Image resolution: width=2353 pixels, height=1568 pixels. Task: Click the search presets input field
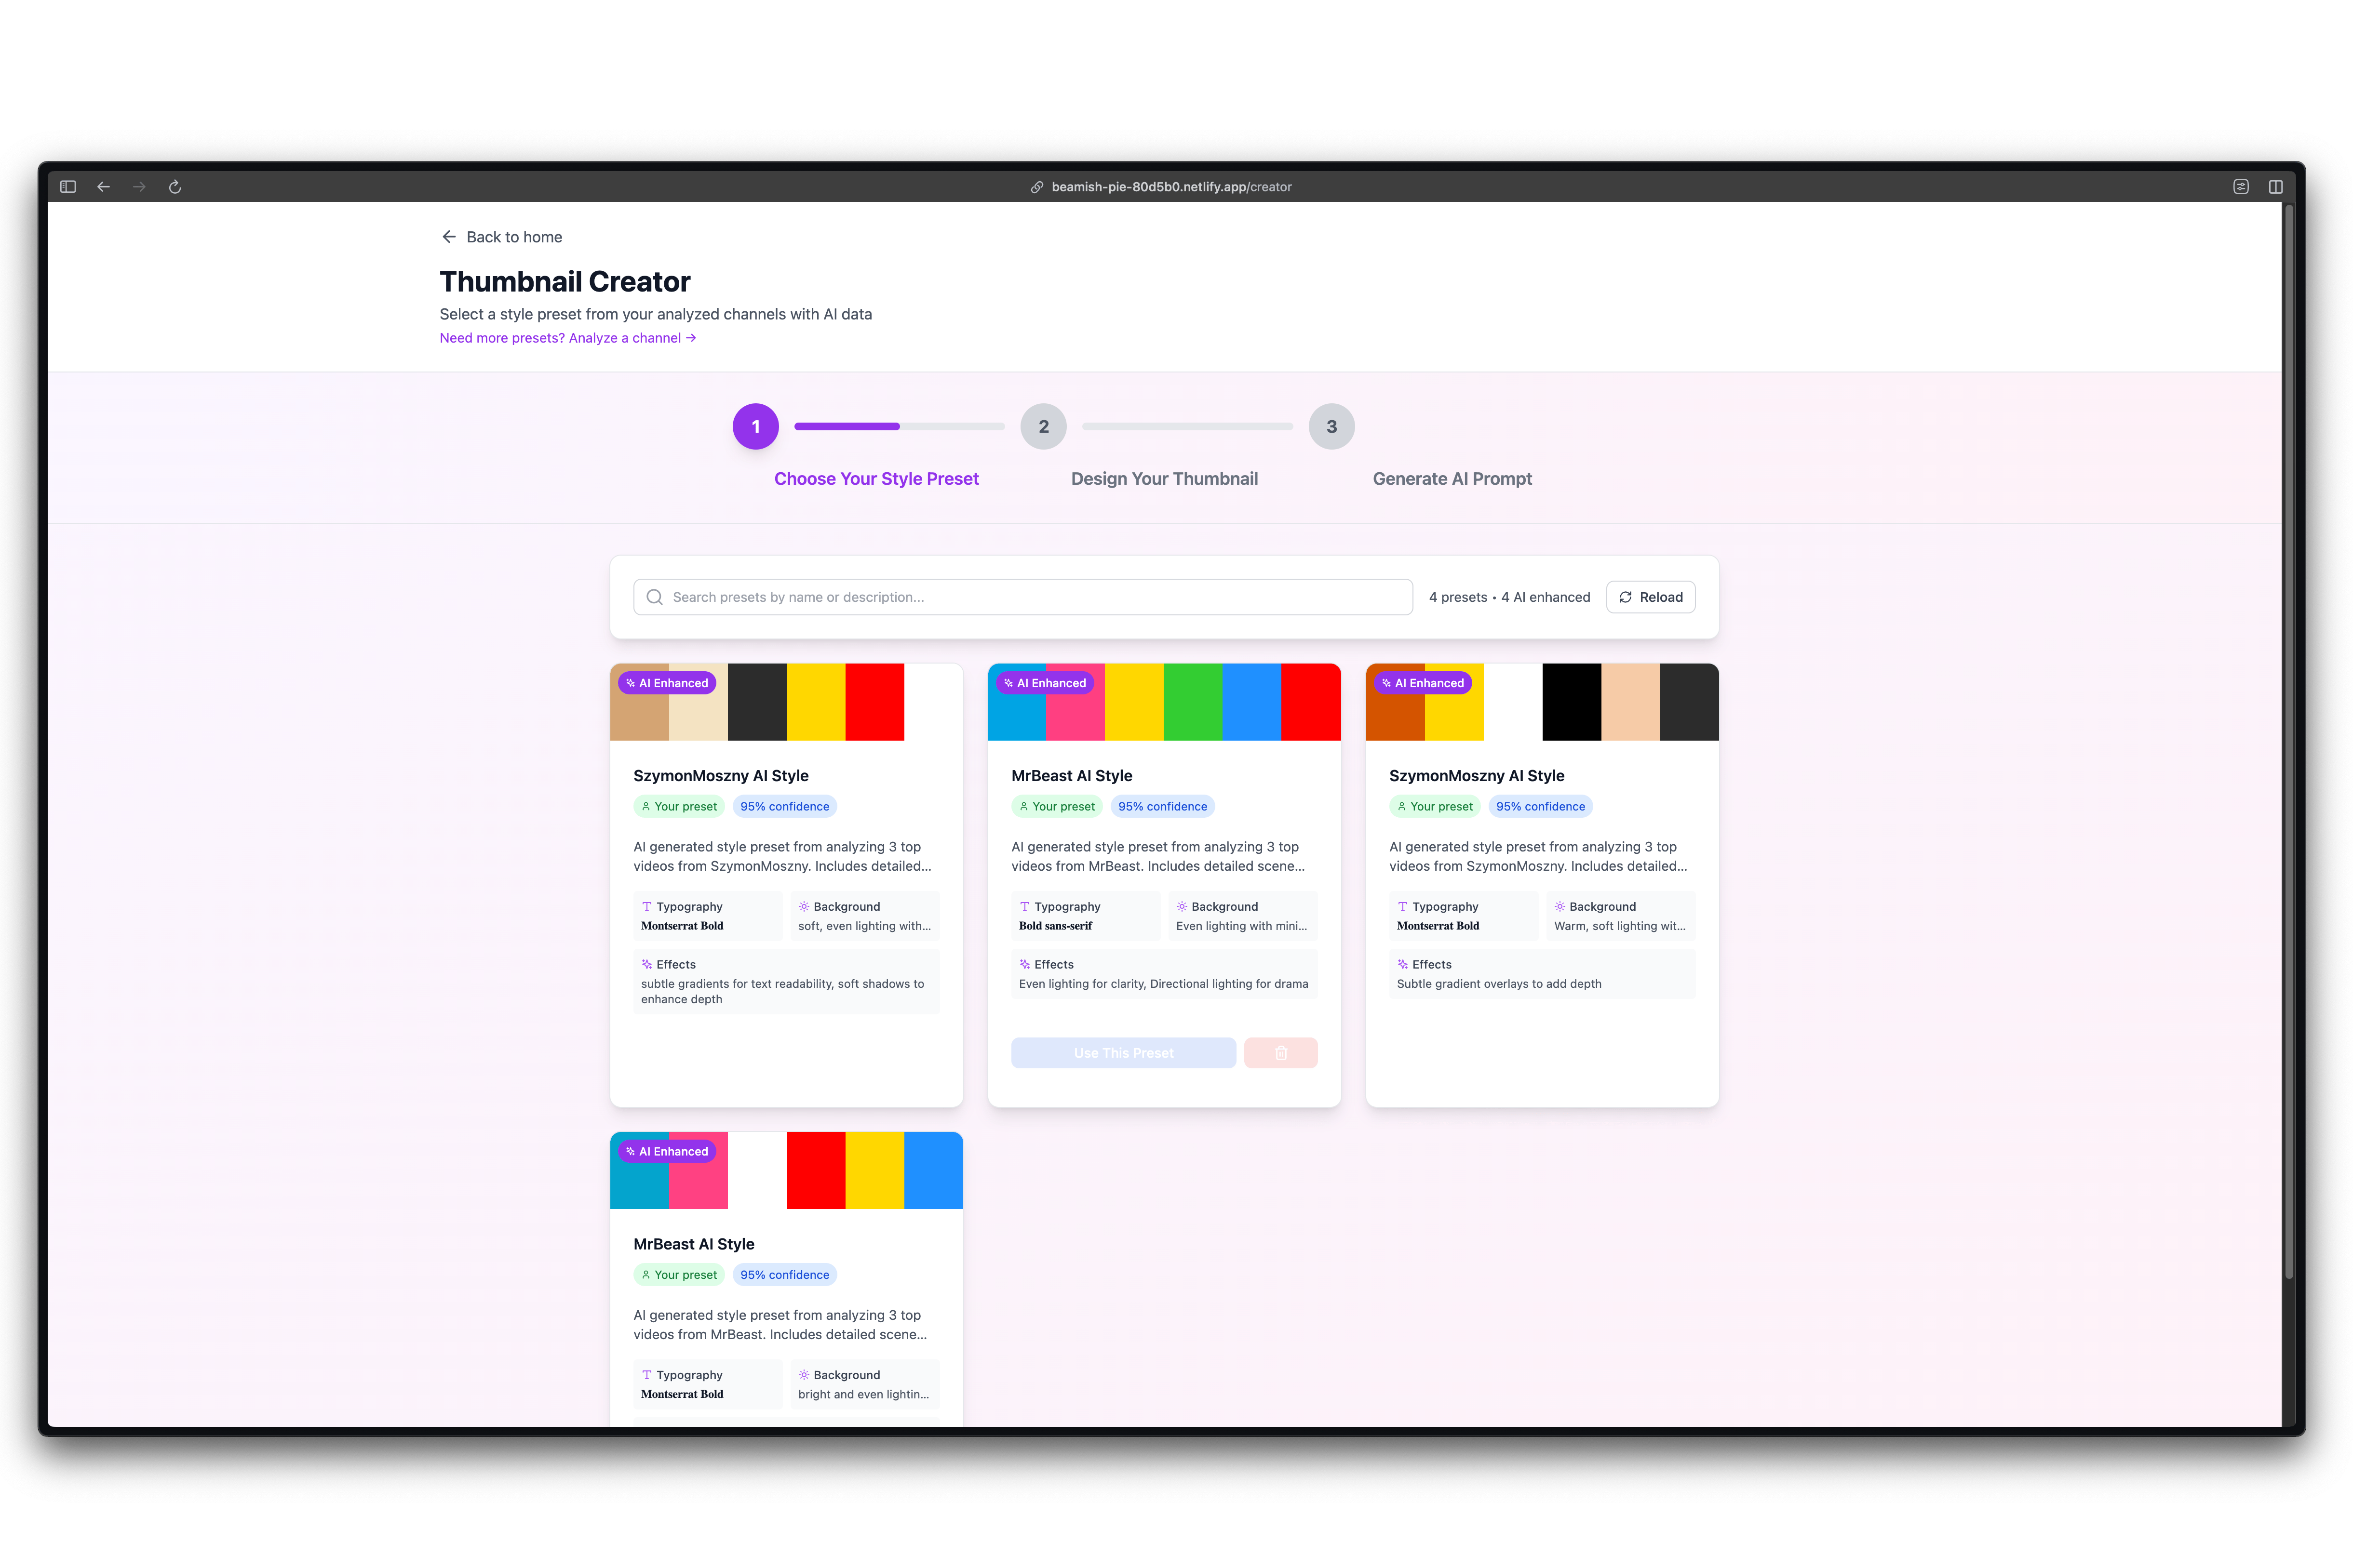click(1021, 597)
